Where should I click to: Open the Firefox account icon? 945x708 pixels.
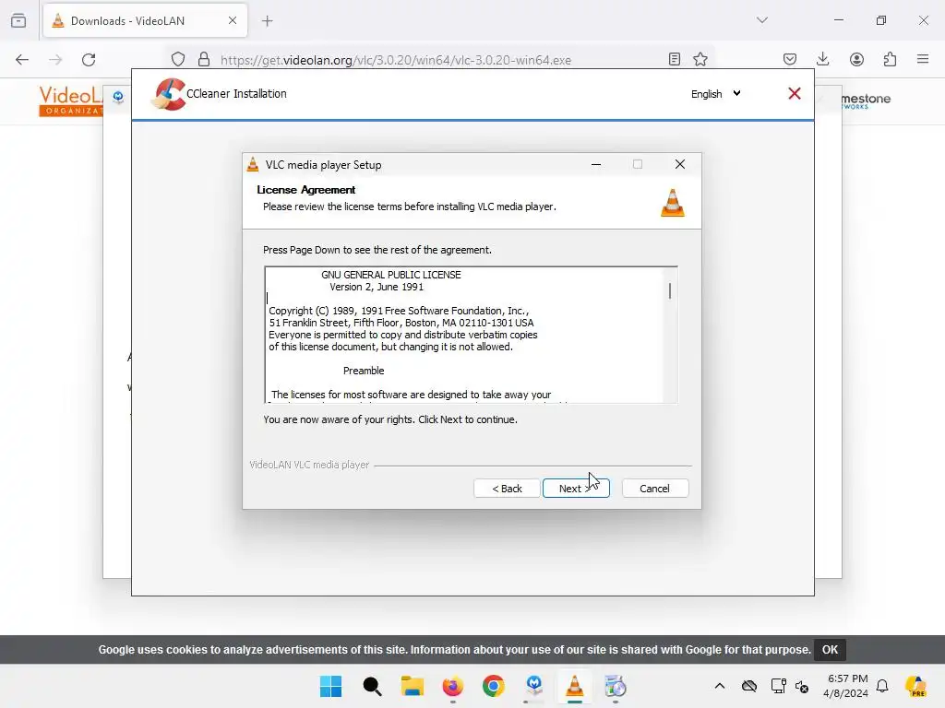pos(856,59)
